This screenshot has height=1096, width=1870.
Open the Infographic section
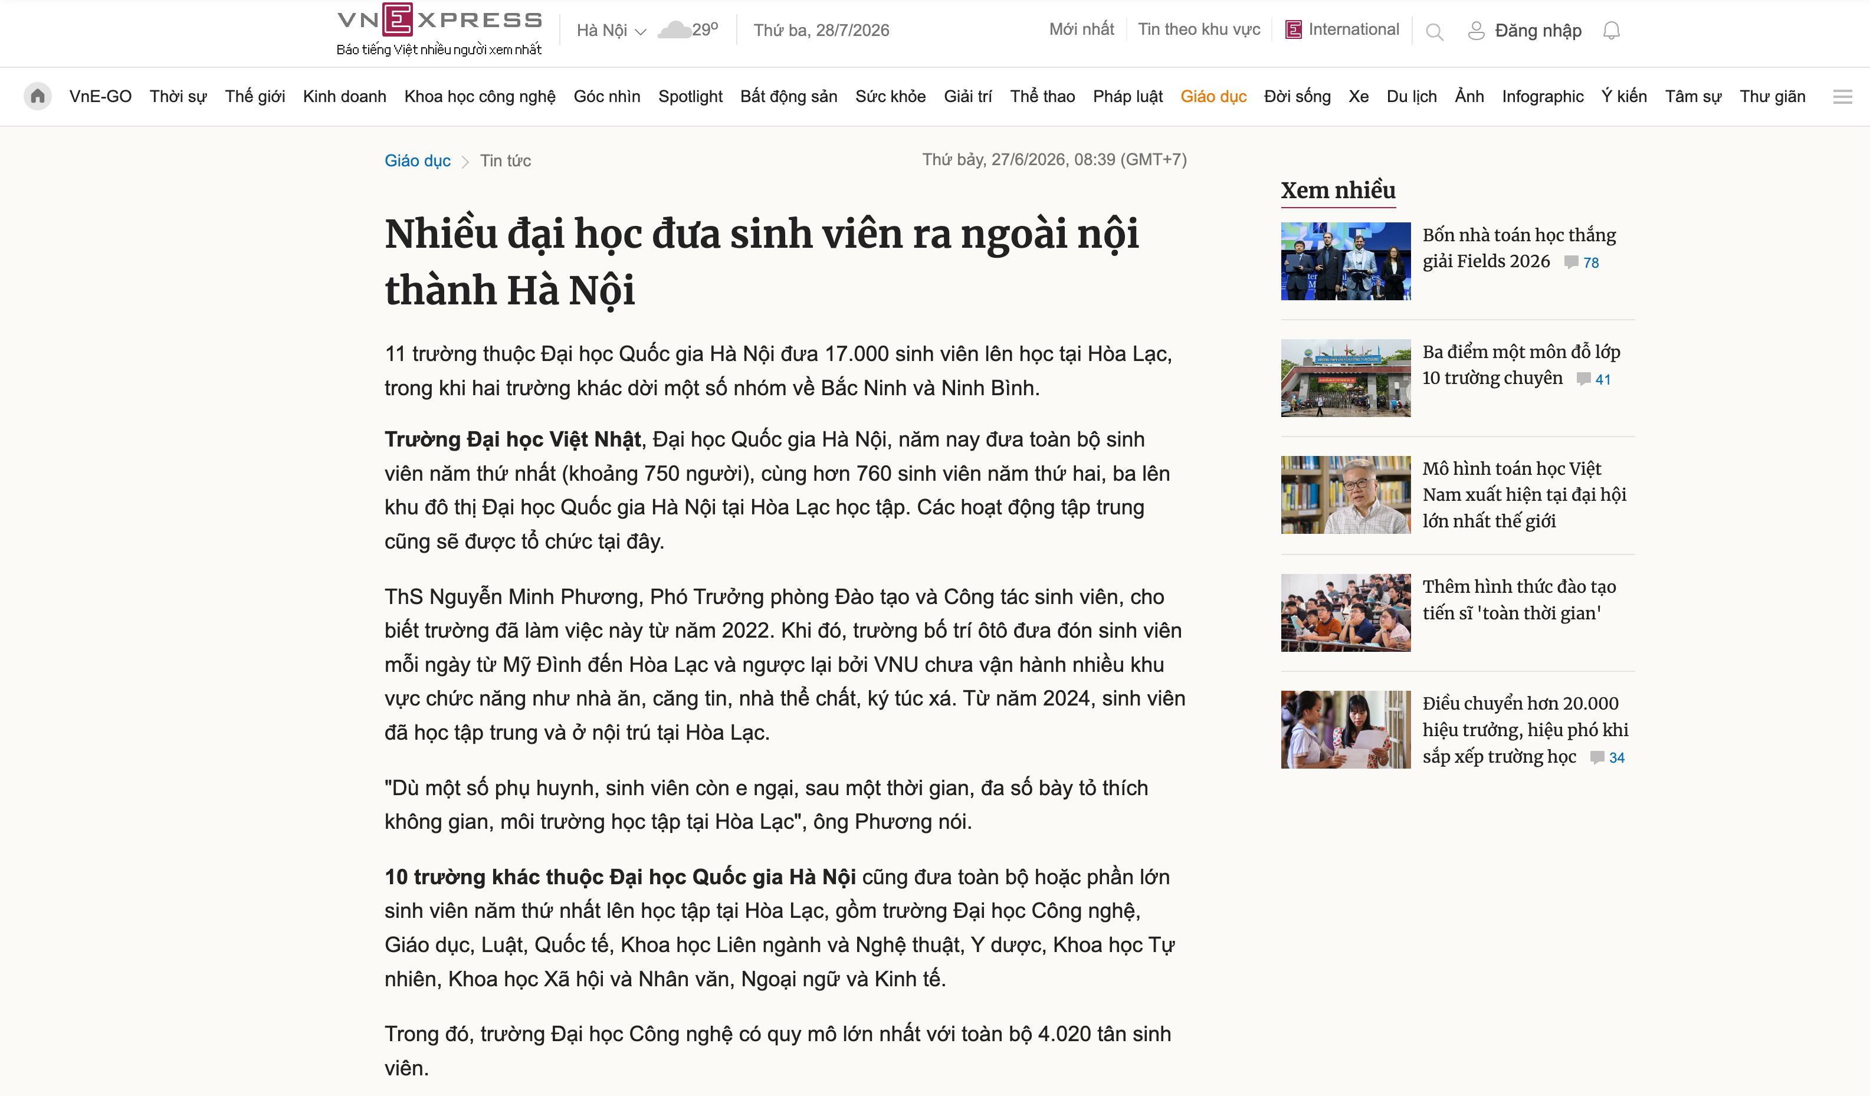(1542, 97)
